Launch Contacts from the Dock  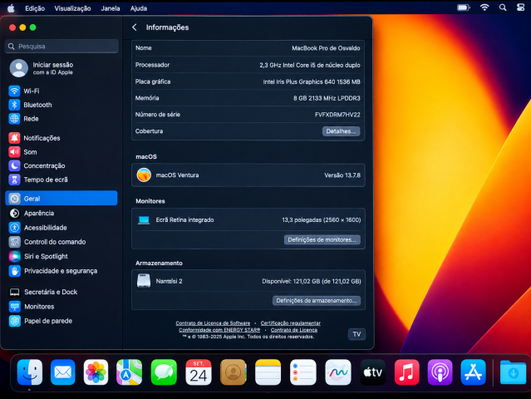[234, 372]
